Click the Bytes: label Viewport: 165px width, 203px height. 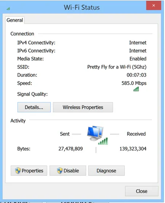24,149
